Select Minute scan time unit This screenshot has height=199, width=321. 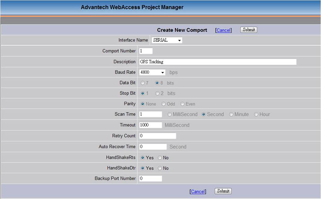(x=231, y=114)
